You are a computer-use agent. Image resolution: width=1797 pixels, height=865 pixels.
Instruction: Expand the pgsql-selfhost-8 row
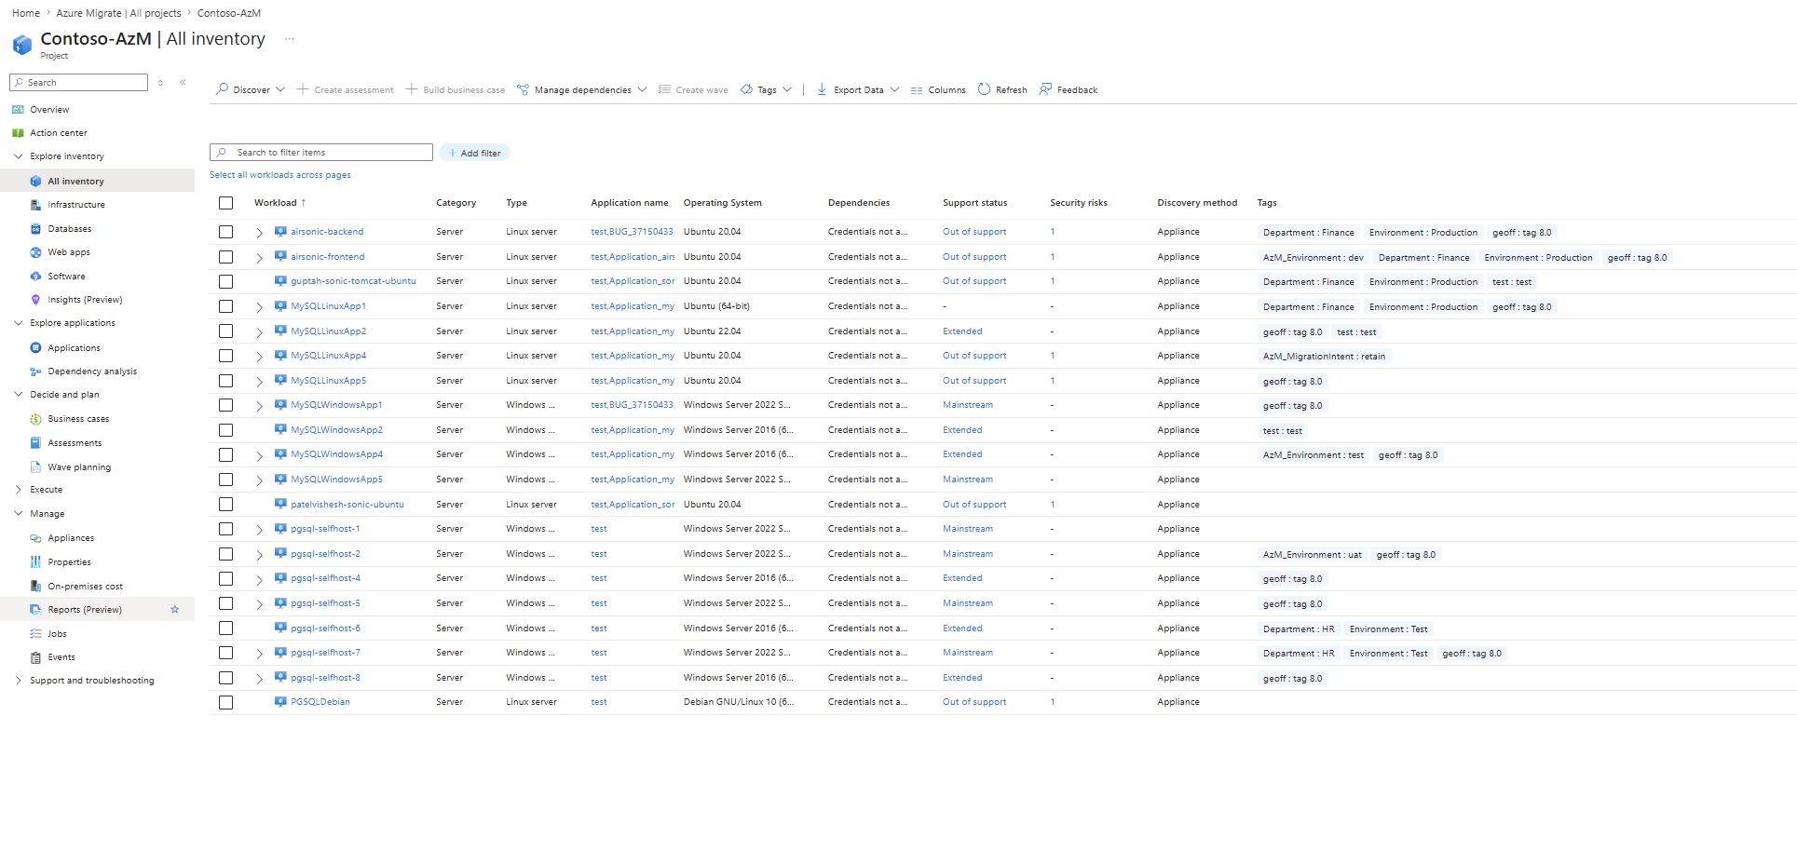[260, 679]
